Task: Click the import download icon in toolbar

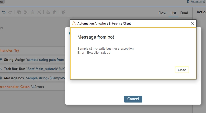Action: point(55,12)
